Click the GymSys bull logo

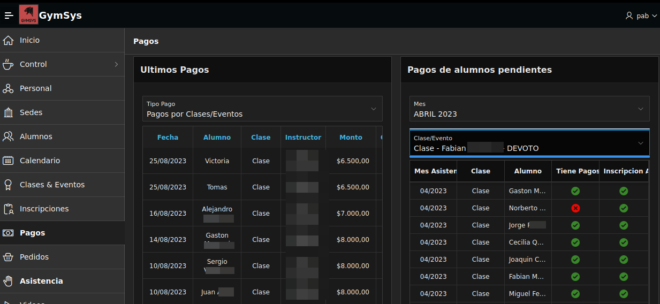28,15
